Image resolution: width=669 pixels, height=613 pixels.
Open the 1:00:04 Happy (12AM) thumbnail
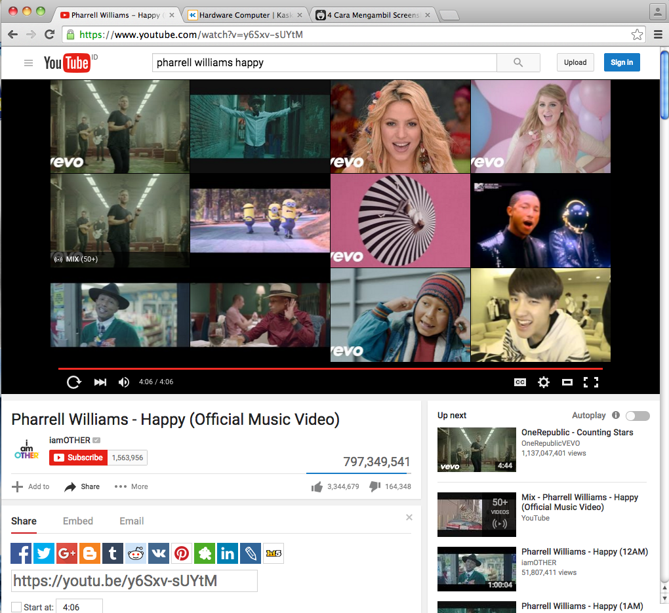pos(477,569)
